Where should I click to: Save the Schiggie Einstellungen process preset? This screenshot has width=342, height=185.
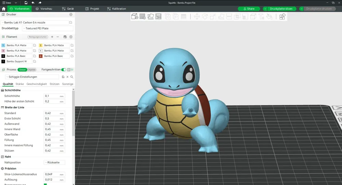pos(63,77)
